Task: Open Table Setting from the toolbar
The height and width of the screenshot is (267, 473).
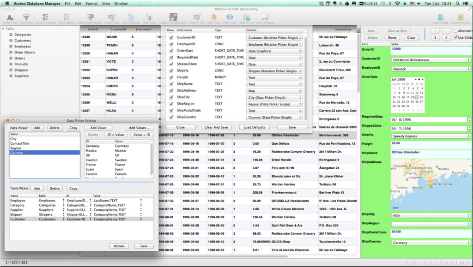Action: pos(67,18)
